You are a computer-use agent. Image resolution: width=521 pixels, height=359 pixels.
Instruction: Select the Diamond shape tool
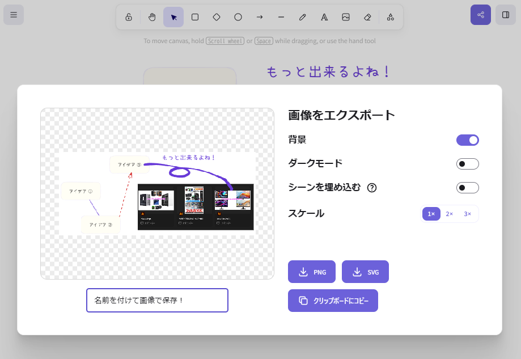[217, 17]
